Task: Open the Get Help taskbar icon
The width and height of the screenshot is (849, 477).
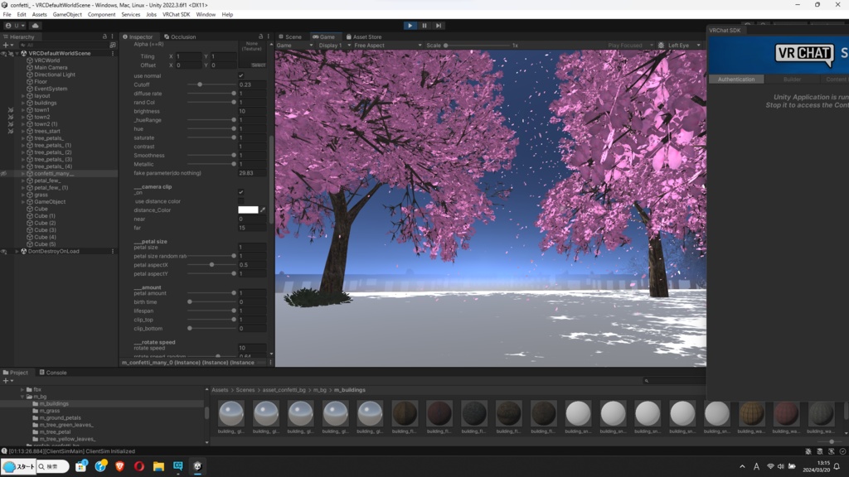Action: (100, 465)
